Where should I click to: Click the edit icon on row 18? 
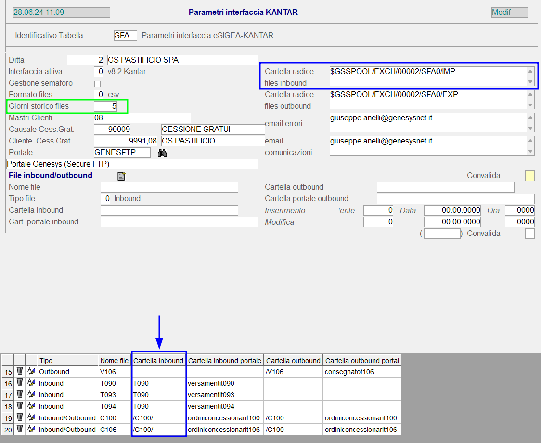coord(31,406)
